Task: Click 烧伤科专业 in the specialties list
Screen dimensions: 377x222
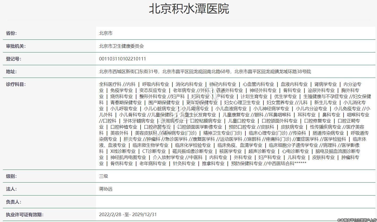Action: pyautogui.click(x=122, y=96)
